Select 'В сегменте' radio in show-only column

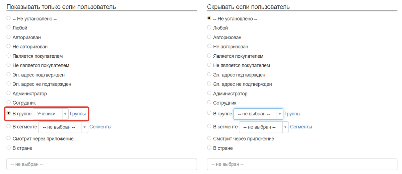point(9,126)
